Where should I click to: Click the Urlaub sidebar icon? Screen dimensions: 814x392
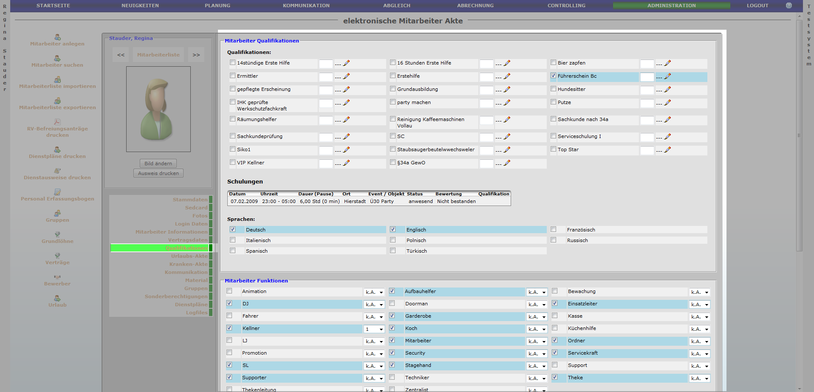coord(57,298)
